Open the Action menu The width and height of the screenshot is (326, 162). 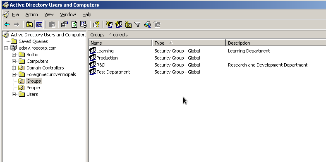(31, 14)
